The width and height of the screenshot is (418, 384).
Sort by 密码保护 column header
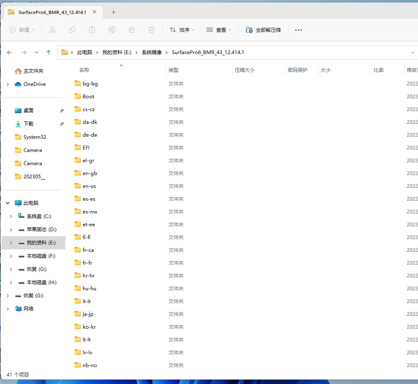point(298,70)
